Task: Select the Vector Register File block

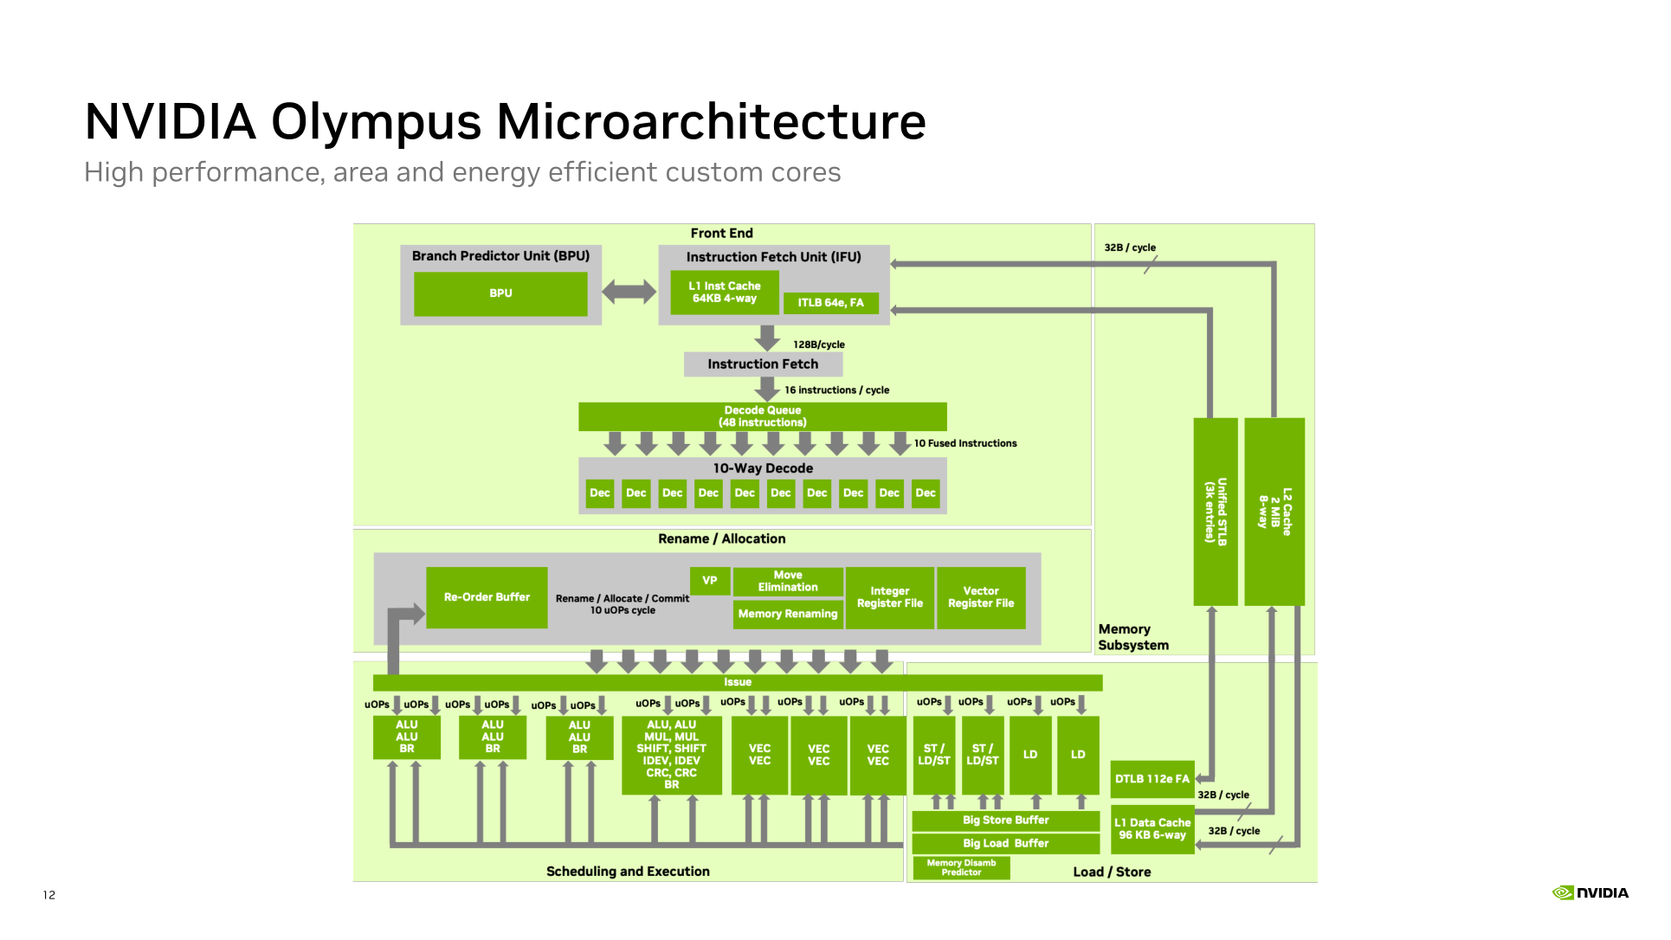Action: click(x=981, y=597)
